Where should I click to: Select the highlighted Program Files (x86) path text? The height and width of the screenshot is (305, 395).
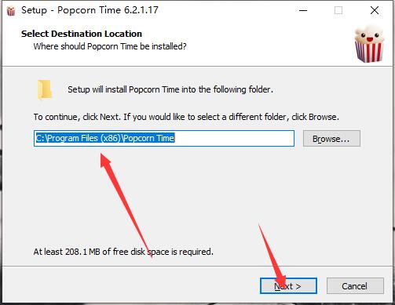(105, 138)
